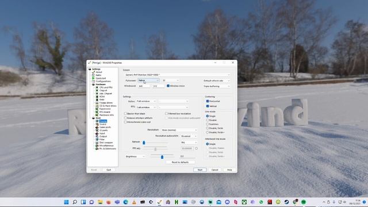Click the Settings root in tree
The image size is (368, 207).
point(96,69)
